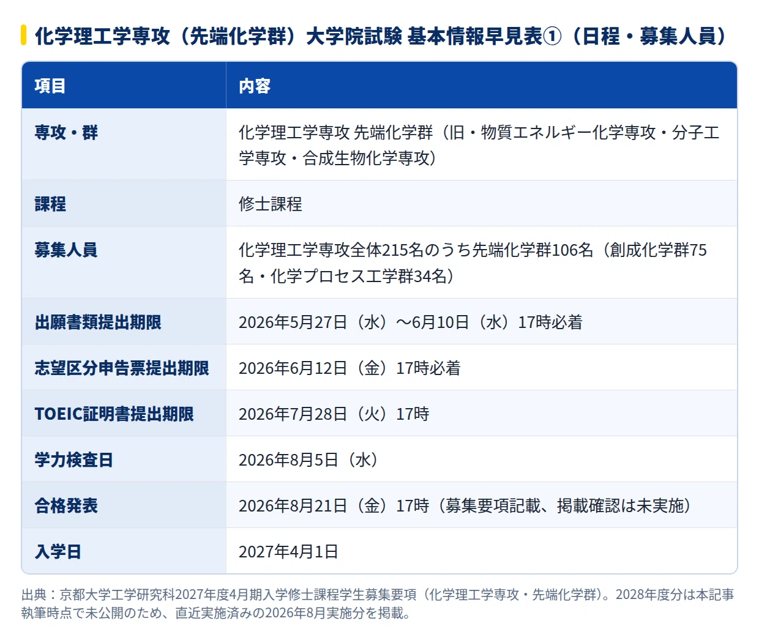The height and width of the screenshot is (640, 759).
Task: Click the 修士課程 cell
Action: [481, 203]
